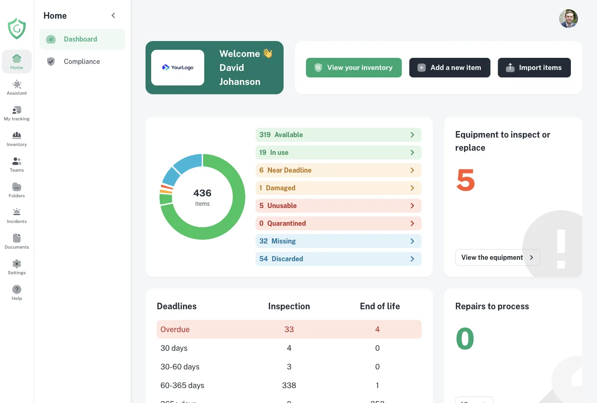This screenshot has width=597, height=403.
Task: Open the Assistant icon in sidebar
Action: [x=17, y=84]
